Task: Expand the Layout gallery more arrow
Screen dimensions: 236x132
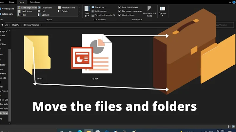Action: [x=79, y=15]
